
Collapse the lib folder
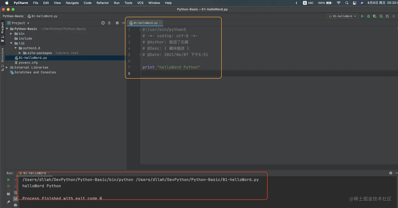[11, 43]
